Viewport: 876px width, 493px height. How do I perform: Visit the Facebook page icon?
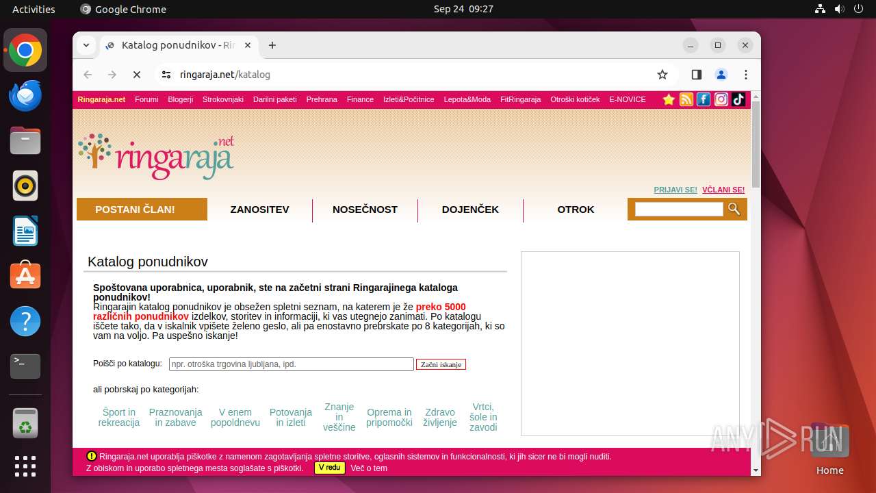point(704,99)
